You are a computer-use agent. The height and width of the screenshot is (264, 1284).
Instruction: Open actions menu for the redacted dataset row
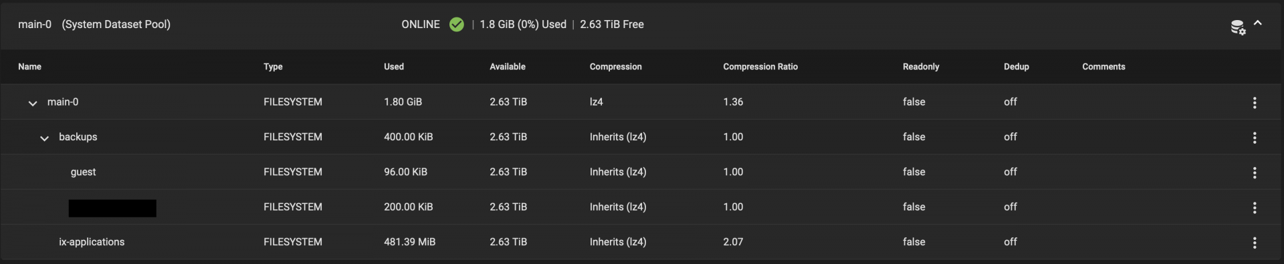pos(1255,208)
